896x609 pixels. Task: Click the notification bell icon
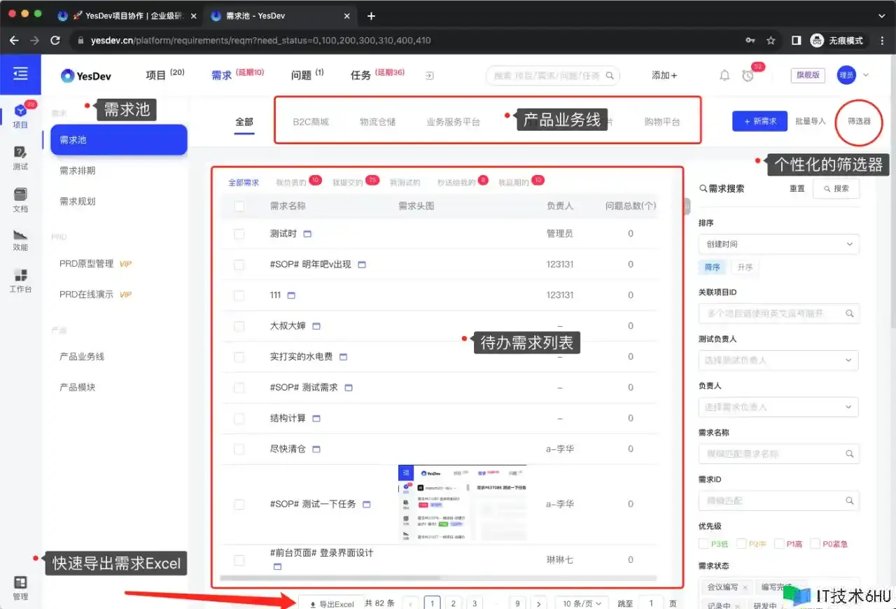point(724,76)
